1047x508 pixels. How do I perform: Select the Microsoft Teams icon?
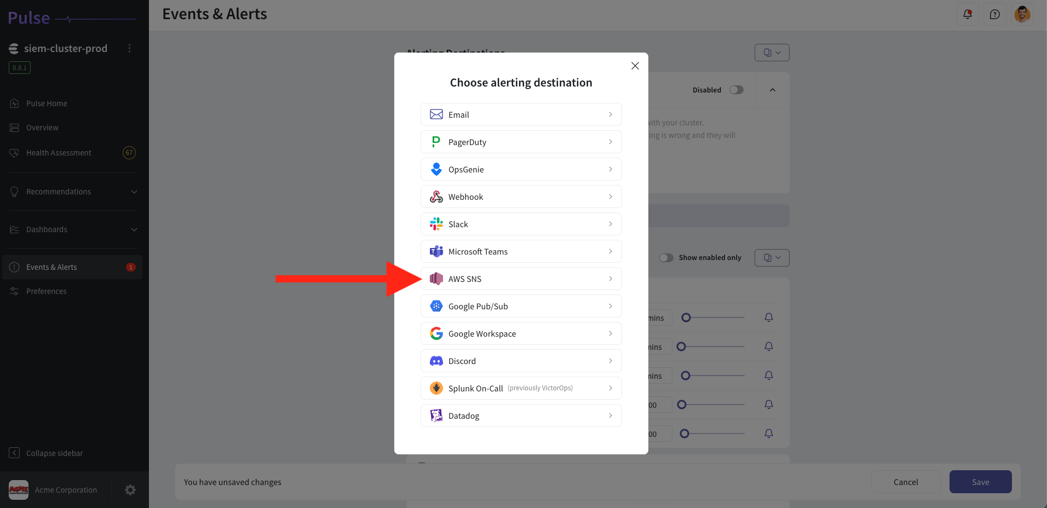436,251
